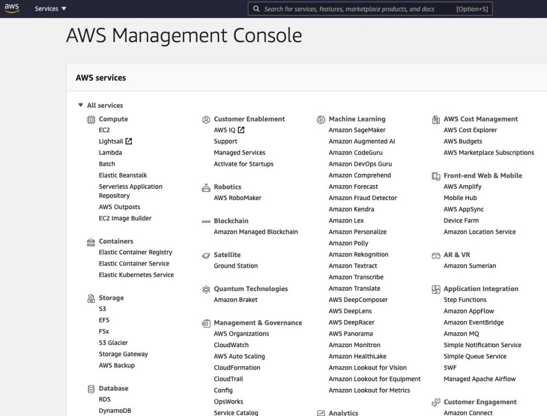This screenshot has height=416, width=547.
Task: Open Amazon Sumerian
Action: tap(470, 266)
